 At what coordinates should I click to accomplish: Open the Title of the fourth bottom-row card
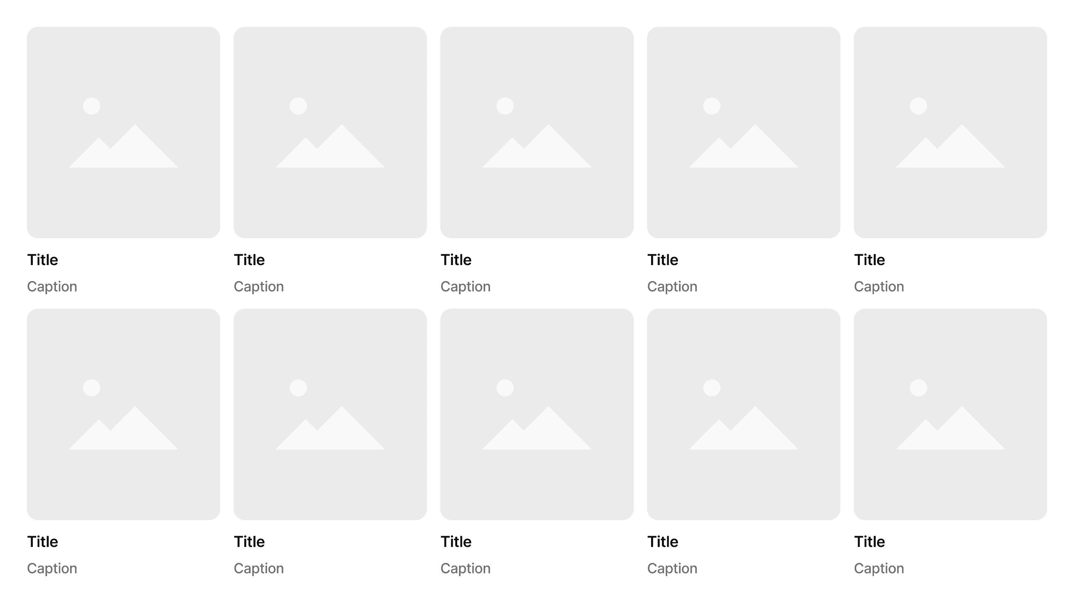pyautogui.click(x=663, y=541)
